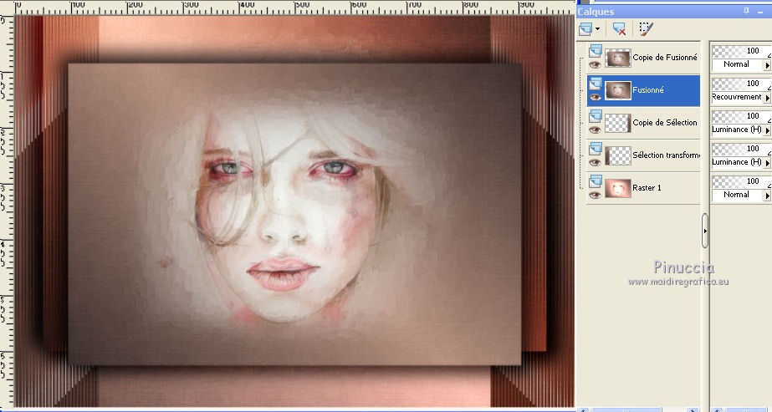Click the Normal blend mode field of Raster 1

coord(737,194)
